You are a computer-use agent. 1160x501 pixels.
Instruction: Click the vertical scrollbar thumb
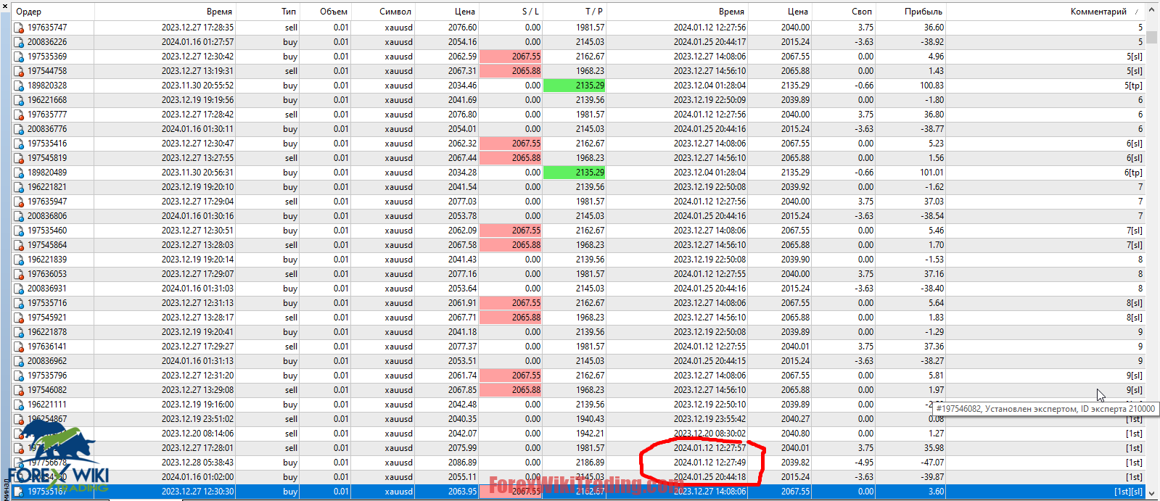(x=1152, y=37)
